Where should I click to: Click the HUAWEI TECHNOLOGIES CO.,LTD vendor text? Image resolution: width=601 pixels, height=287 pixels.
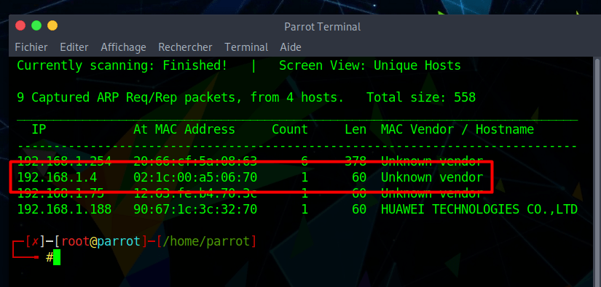pos(479,209)
